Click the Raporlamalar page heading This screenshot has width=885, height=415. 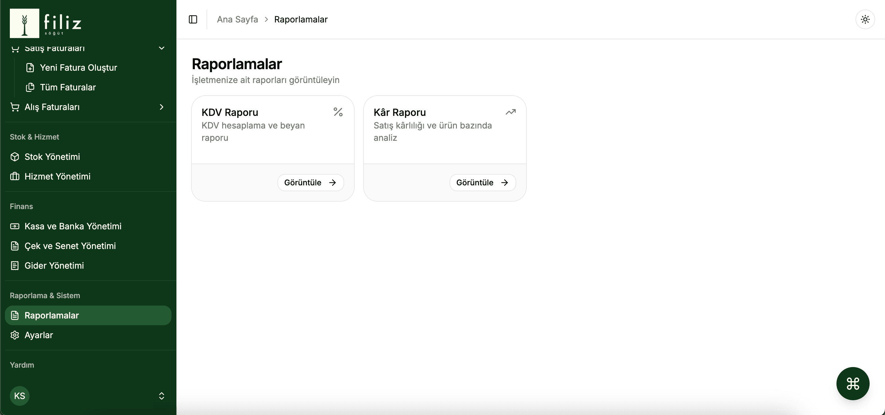237,64
